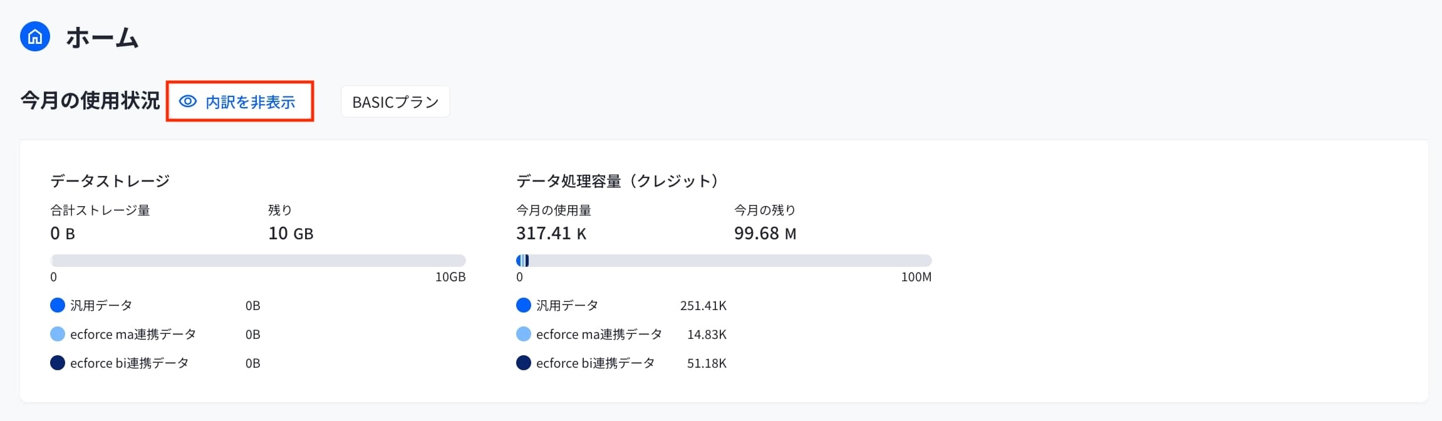This screenshot has height=421, width=1442.
Task: Click the ecforce bi navy credits dot
Action: [x=524, y=363]
